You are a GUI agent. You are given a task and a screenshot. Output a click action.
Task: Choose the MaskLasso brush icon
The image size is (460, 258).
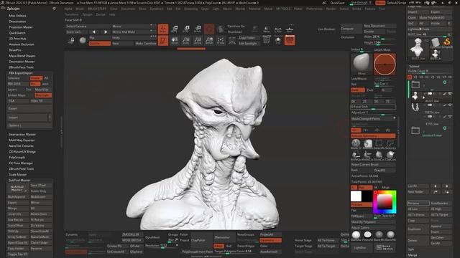click(x=367, y=143)
